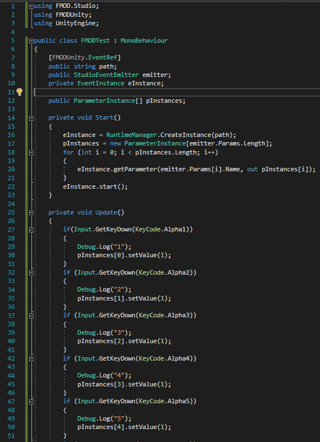Collapse the FMODTest class outline

click(31, 41)
